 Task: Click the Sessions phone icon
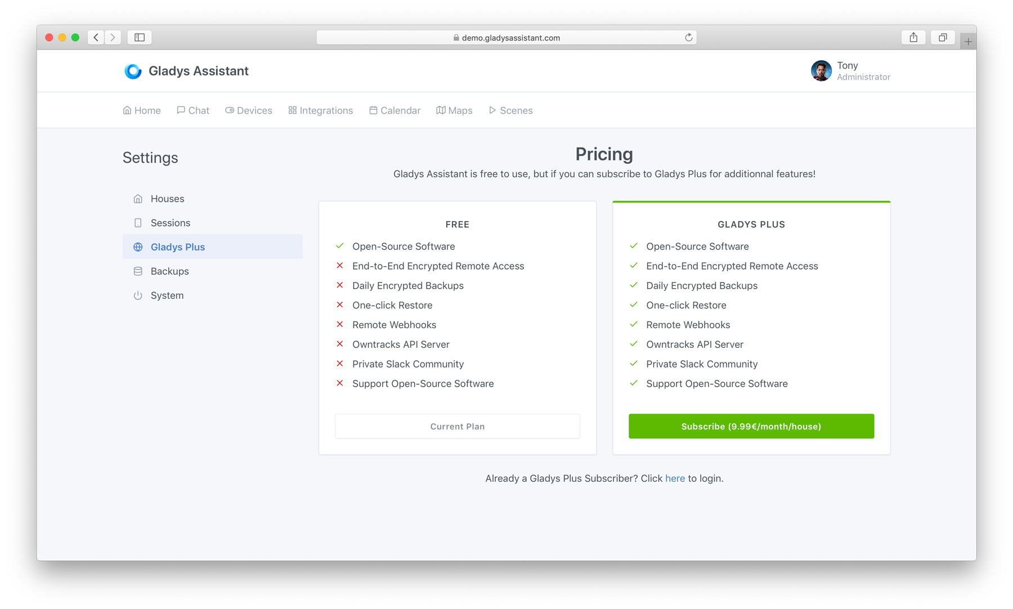tap(138, 223)
